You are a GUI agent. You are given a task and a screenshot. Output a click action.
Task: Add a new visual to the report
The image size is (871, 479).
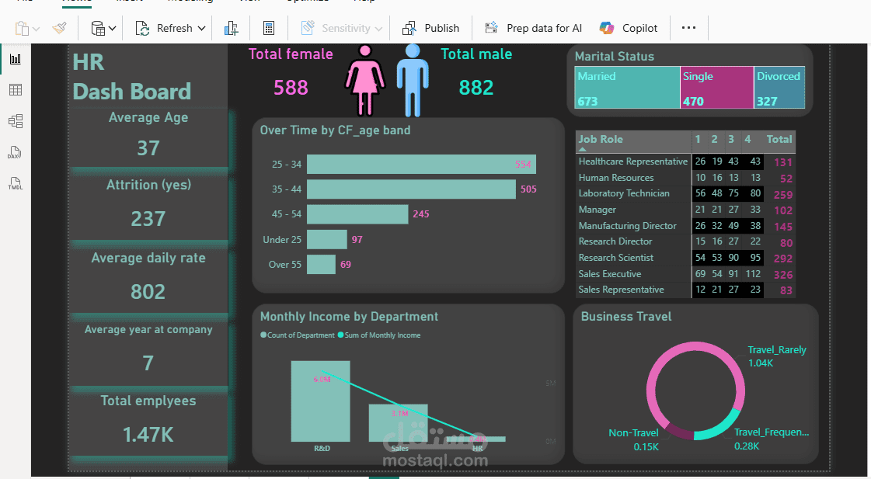coord(231,28)
